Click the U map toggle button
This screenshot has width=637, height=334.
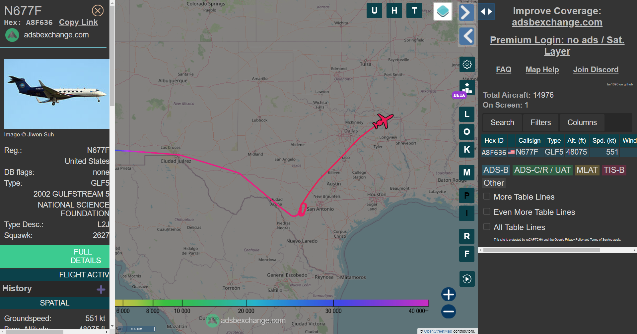[x=374, y=11]
